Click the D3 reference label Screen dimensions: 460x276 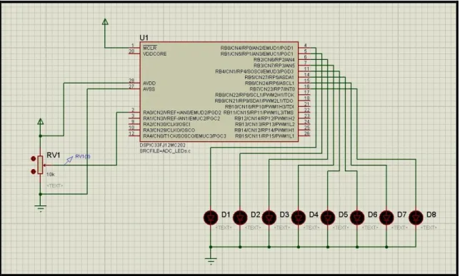[x=284, y=215]
